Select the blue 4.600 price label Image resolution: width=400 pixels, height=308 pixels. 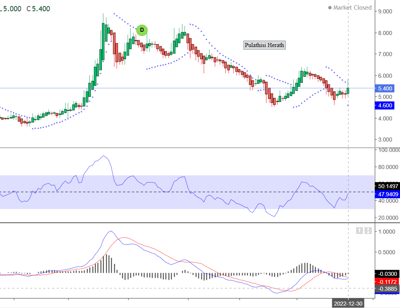tap(385, 105)
